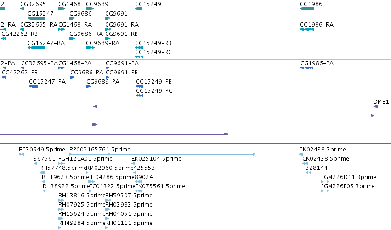
Task: Select the CG15249-PC protein label
Action: tap(154, 91)
